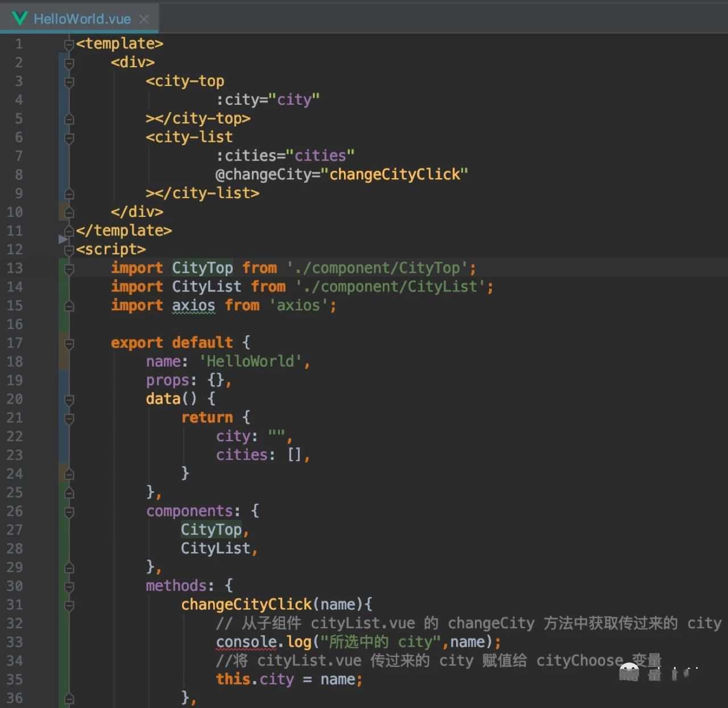Viewport: 728px width, 708px height.
Task: Click the props: {} line
Action: 189,380
